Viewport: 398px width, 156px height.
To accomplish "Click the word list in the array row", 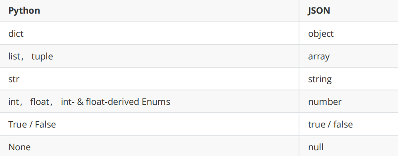I will tap(14, 56).
